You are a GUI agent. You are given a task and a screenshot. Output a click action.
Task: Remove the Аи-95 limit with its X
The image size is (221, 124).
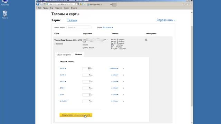[124, 75]
